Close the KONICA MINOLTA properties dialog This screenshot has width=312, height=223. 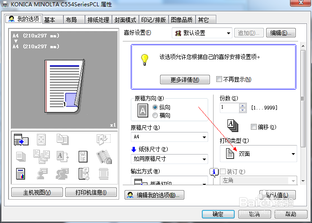301,3
